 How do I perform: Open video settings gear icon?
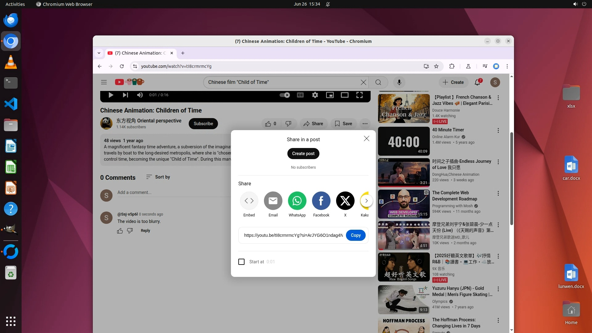pos(315,95)
